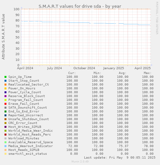Click the Host_Writes_32MiB legend label

click(25, 127)
